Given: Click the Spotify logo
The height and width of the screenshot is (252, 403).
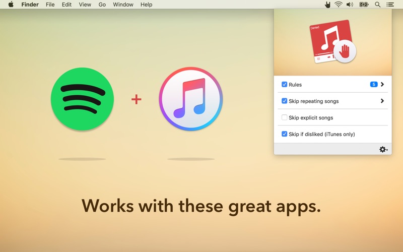Looking at the screenshot, I should click(82, 99).
